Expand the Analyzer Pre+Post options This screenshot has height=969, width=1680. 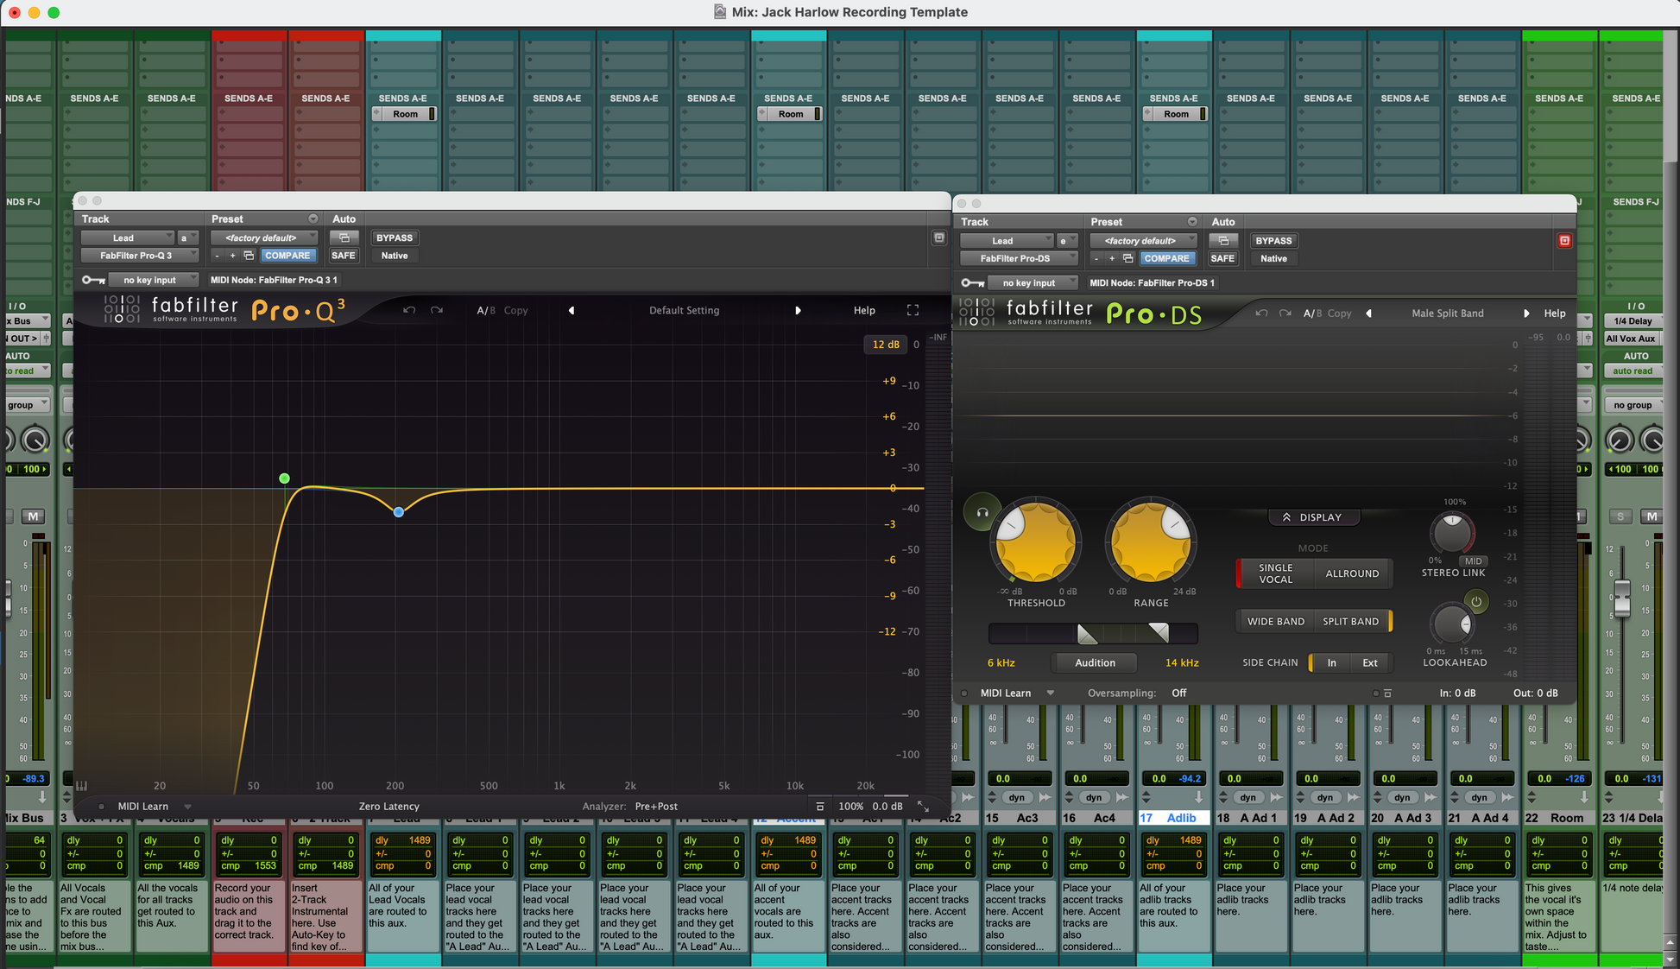coord(656,806)
